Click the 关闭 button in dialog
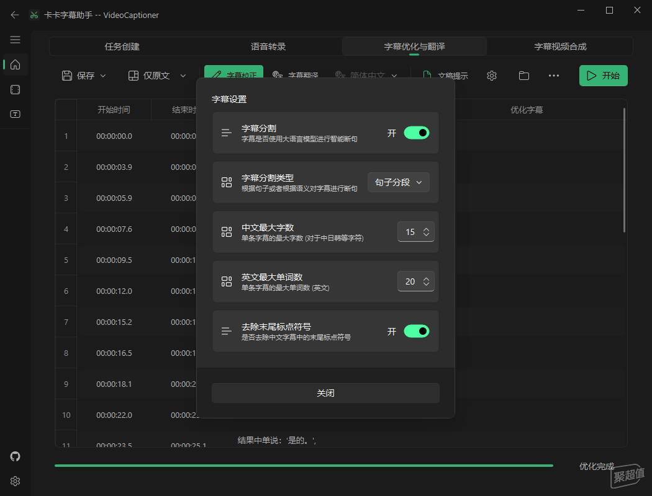 (325, 393)
